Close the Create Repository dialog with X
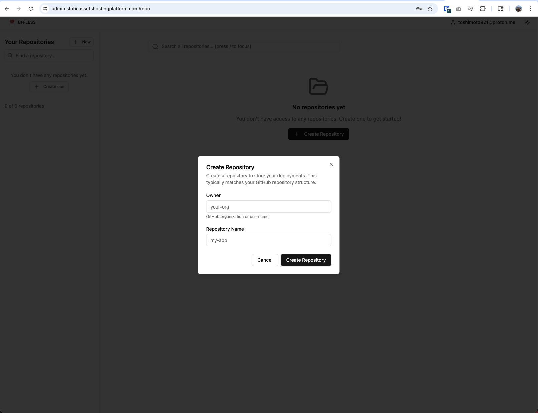This screenshot has width=538, height=413. (331, 164)
